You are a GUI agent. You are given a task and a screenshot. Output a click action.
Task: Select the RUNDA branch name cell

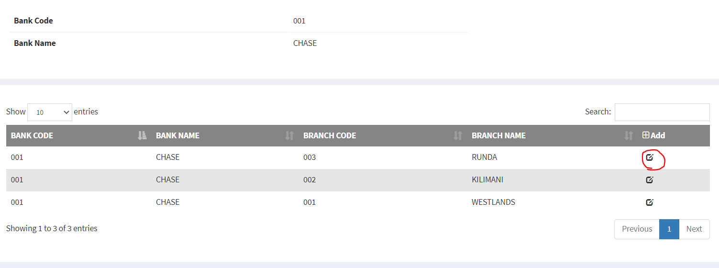(484, 157)
